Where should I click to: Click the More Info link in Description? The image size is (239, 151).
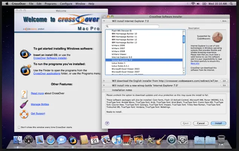[195, 63]
